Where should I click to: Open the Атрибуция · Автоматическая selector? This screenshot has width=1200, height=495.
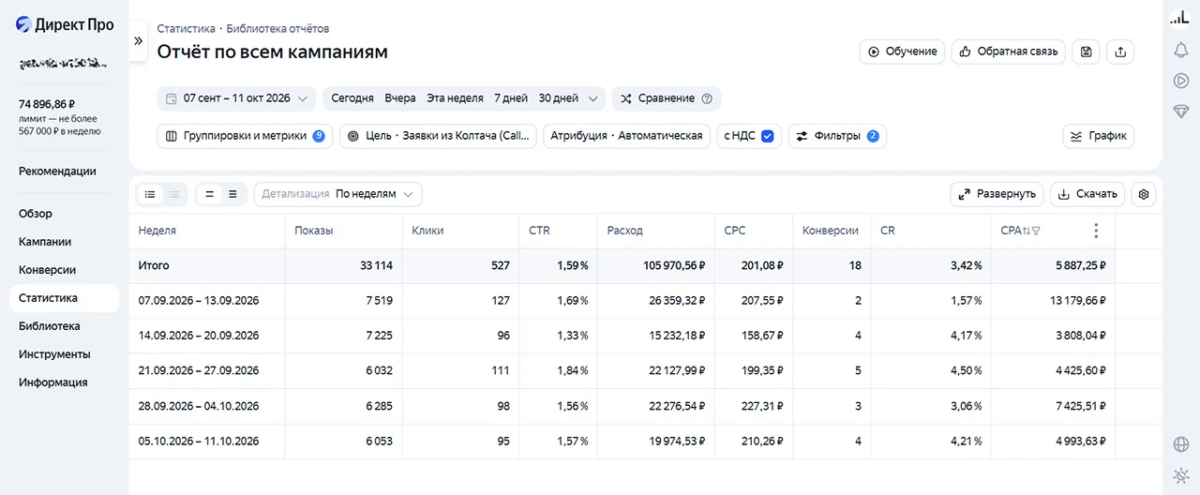626,136
